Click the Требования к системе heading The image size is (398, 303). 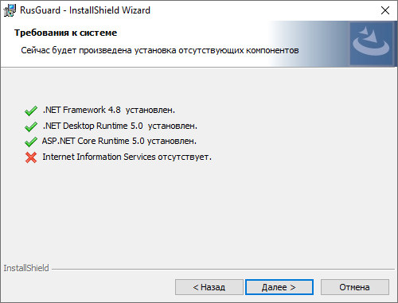point(65,33)
